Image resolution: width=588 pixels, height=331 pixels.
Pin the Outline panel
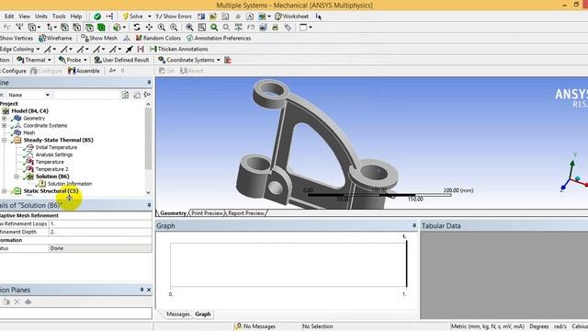point(149,82)
